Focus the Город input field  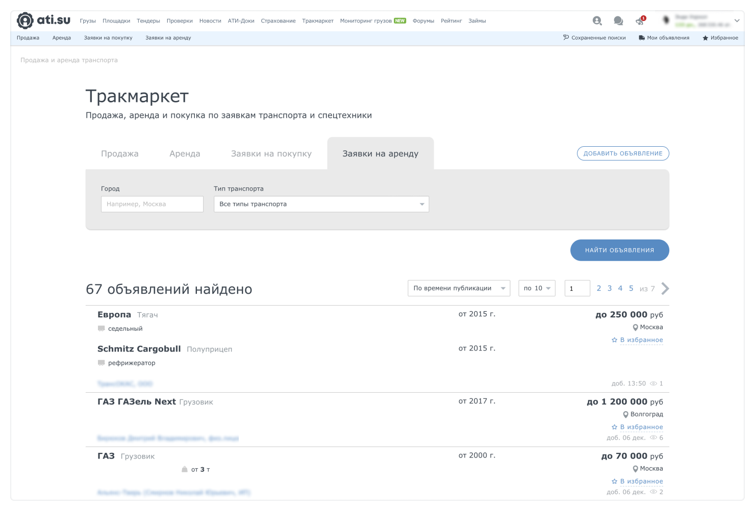(x=152, y=204)
